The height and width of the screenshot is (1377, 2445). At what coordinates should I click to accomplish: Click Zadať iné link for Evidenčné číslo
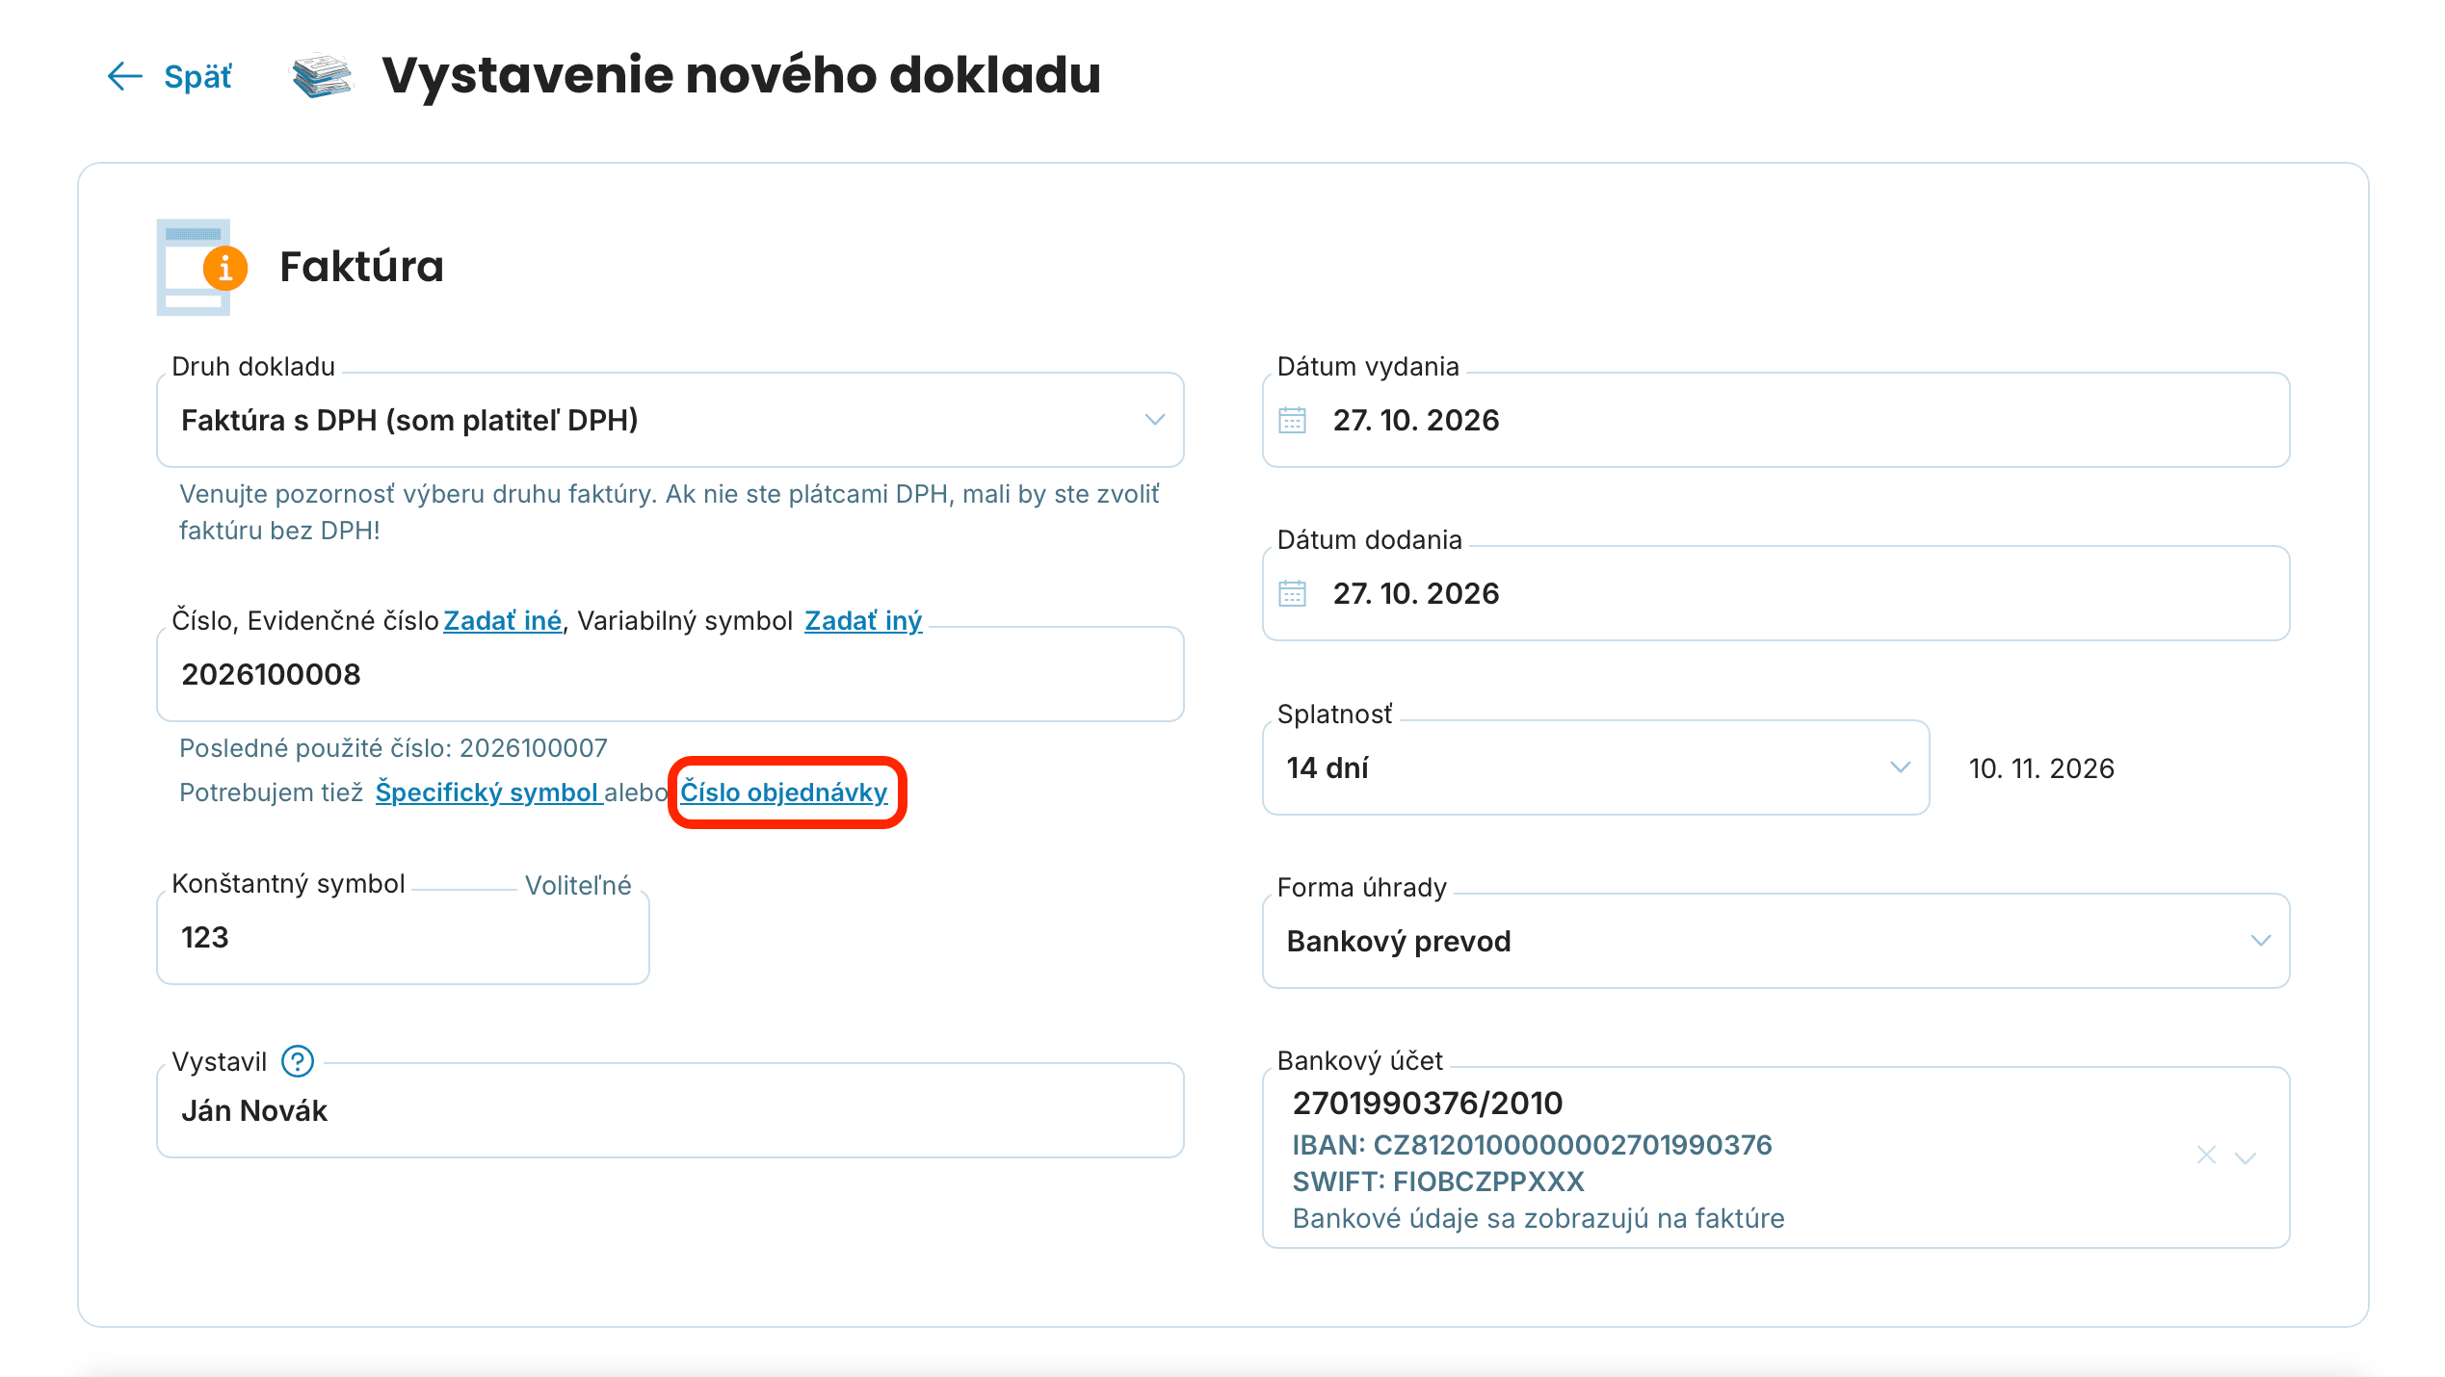tap(502, 621)
